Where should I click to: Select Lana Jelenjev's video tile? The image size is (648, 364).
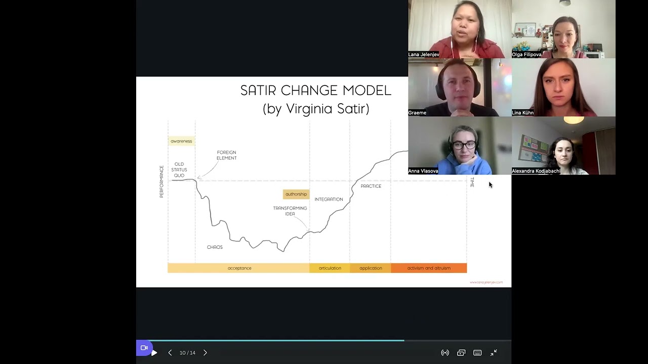click(x=460, y=29)
